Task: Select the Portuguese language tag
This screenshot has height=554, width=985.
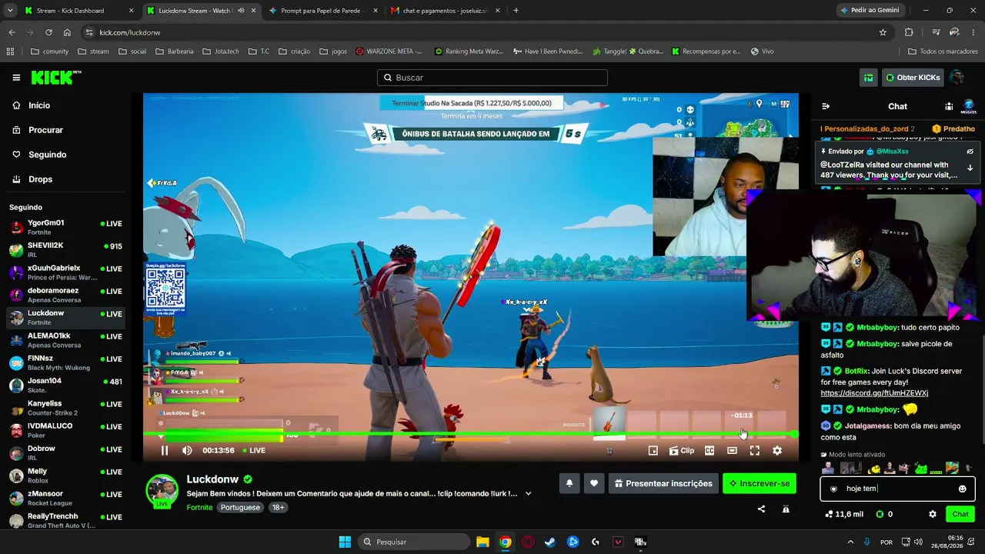Action: click(x=240, y=508)
